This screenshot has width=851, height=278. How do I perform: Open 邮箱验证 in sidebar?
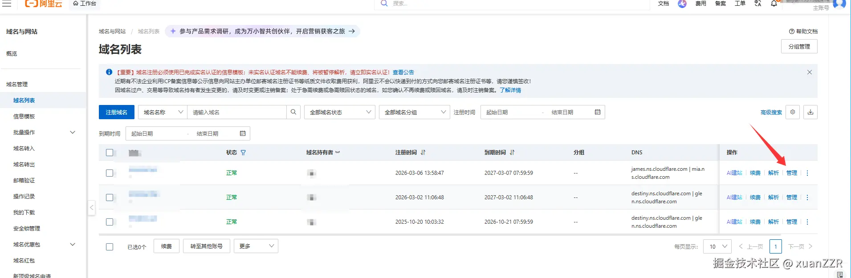tap(24, 181)
